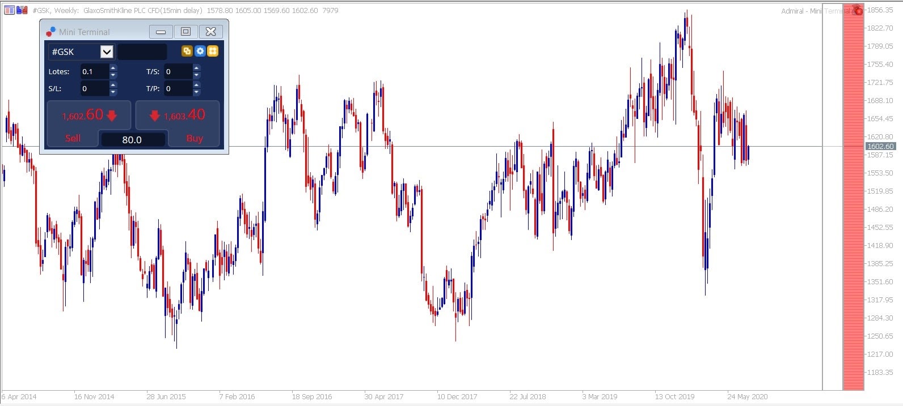Screen dimensions: 903x406
Task: Increase T/S value with up arrow
Action: [x=196, y=68]
